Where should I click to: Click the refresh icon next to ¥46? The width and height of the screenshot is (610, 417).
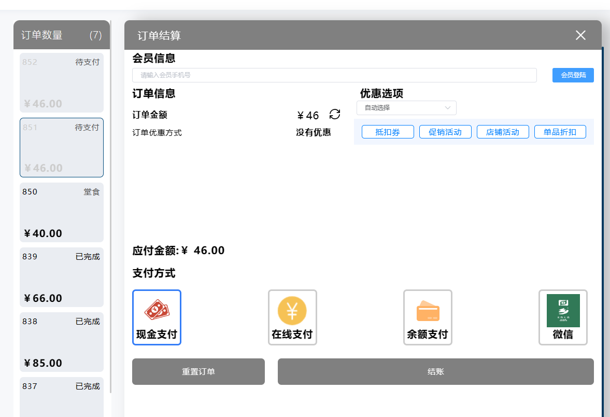(x=334, y=114)
